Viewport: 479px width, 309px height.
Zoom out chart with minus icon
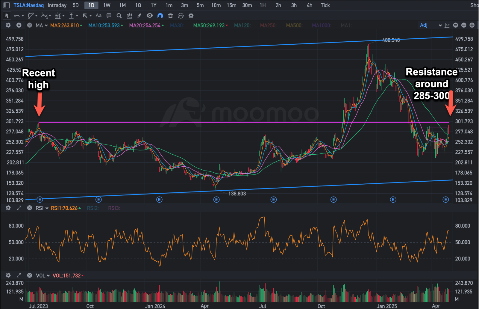click(x=464, y=25)
